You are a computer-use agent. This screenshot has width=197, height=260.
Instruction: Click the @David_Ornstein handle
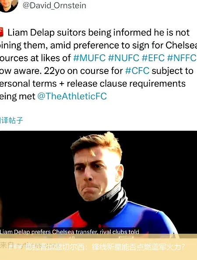click(54, 6)
